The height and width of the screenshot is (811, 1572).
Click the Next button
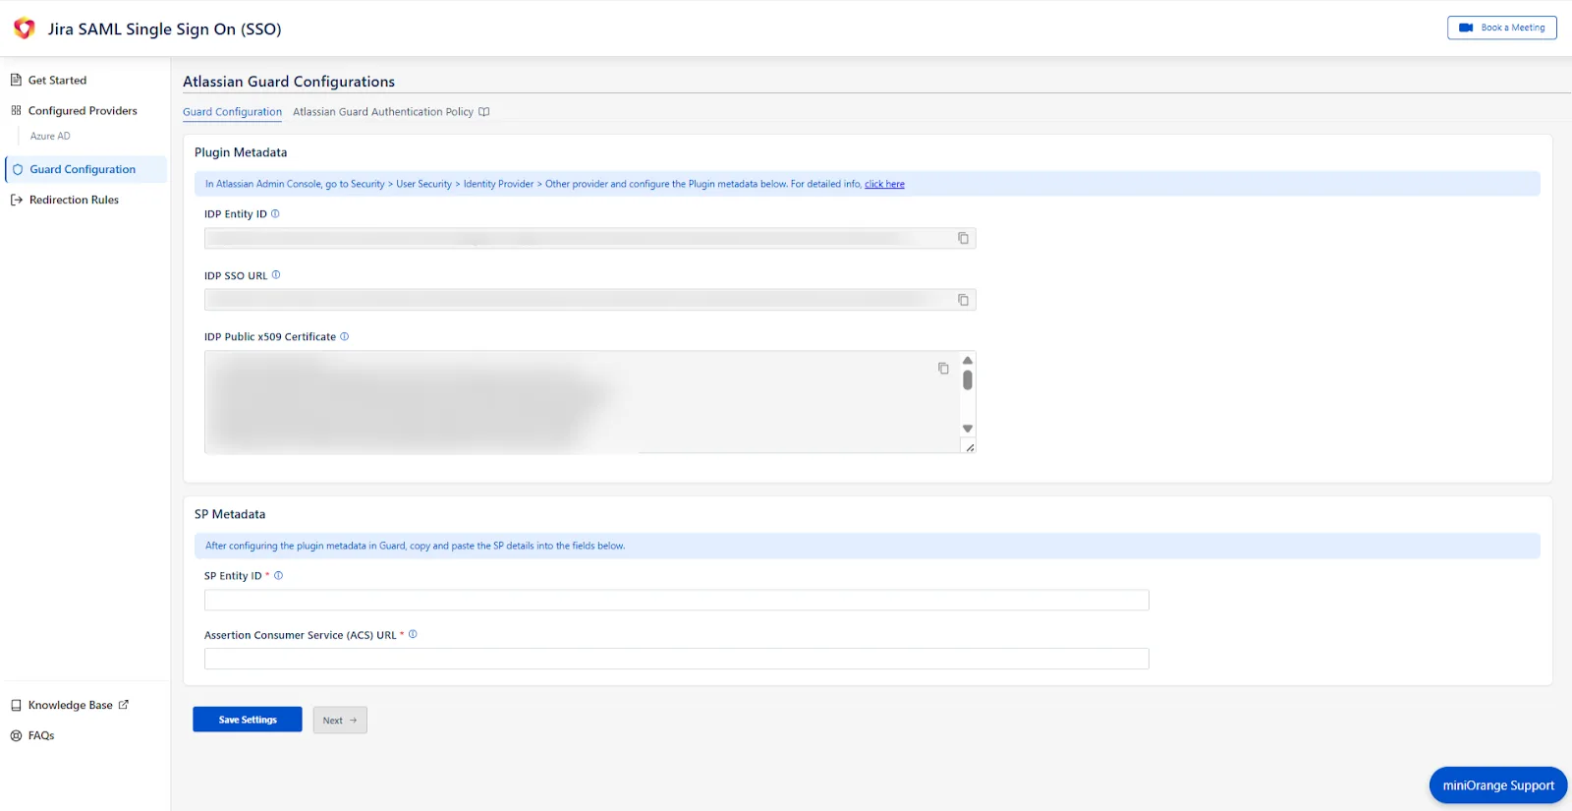(340, 721)
